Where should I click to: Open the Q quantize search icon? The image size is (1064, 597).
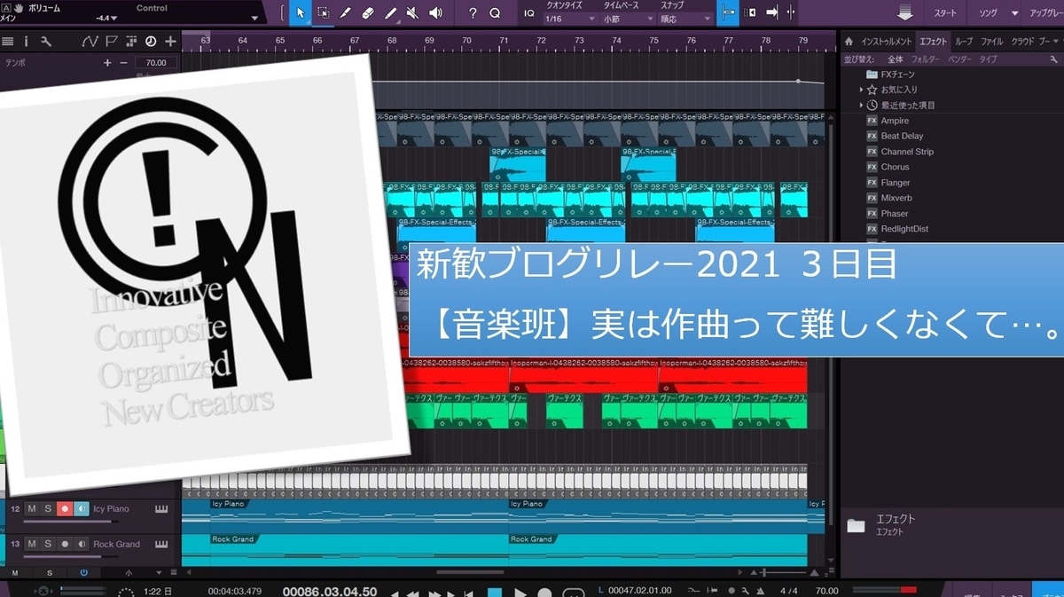[x=495, y=13]
